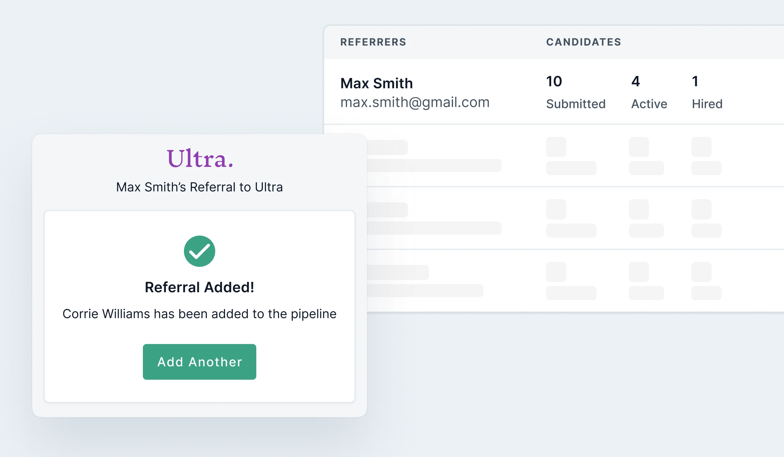Click the Submitted label in Max Smith's row
Image resolution: width=784 pixels, height=457 pixels.
point(576,104)
